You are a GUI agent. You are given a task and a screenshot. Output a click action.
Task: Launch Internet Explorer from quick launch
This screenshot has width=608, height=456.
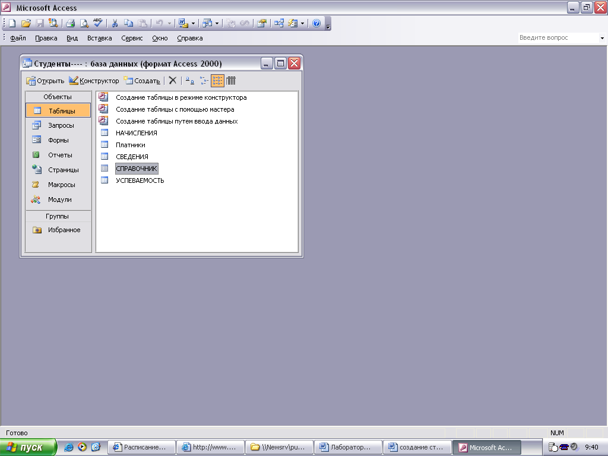[x=69, y=447]
